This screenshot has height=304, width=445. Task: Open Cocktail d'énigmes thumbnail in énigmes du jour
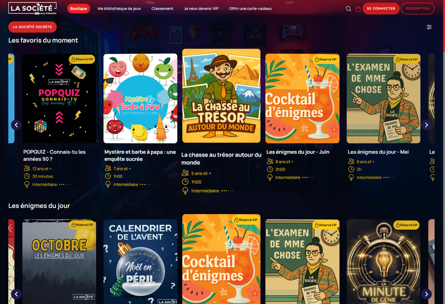click(x=221, y=259)
